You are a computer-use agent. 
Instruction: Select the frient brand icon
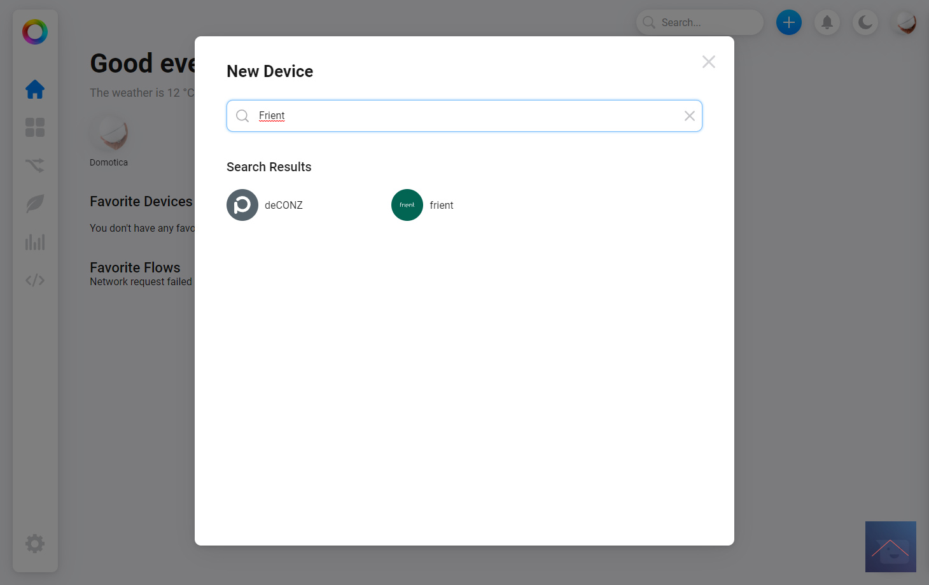click(x=407, y=205)
